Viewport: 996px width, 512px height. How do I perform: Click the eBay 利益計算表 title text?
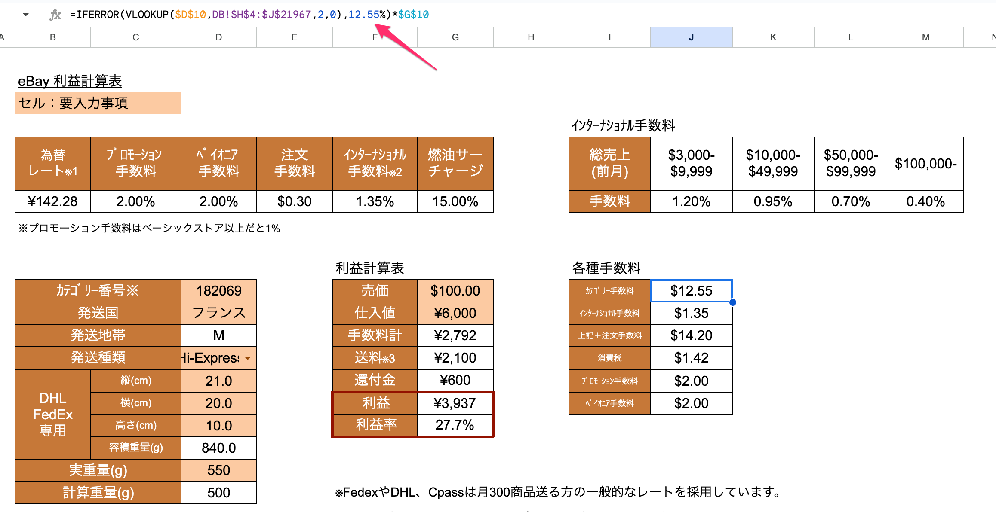pyautogui.click(x=70, y=81)
